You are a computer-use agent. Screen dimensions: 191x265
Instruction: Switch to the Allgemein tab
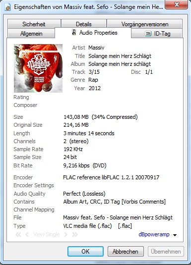pyautogui.click(x=31, y=34)
